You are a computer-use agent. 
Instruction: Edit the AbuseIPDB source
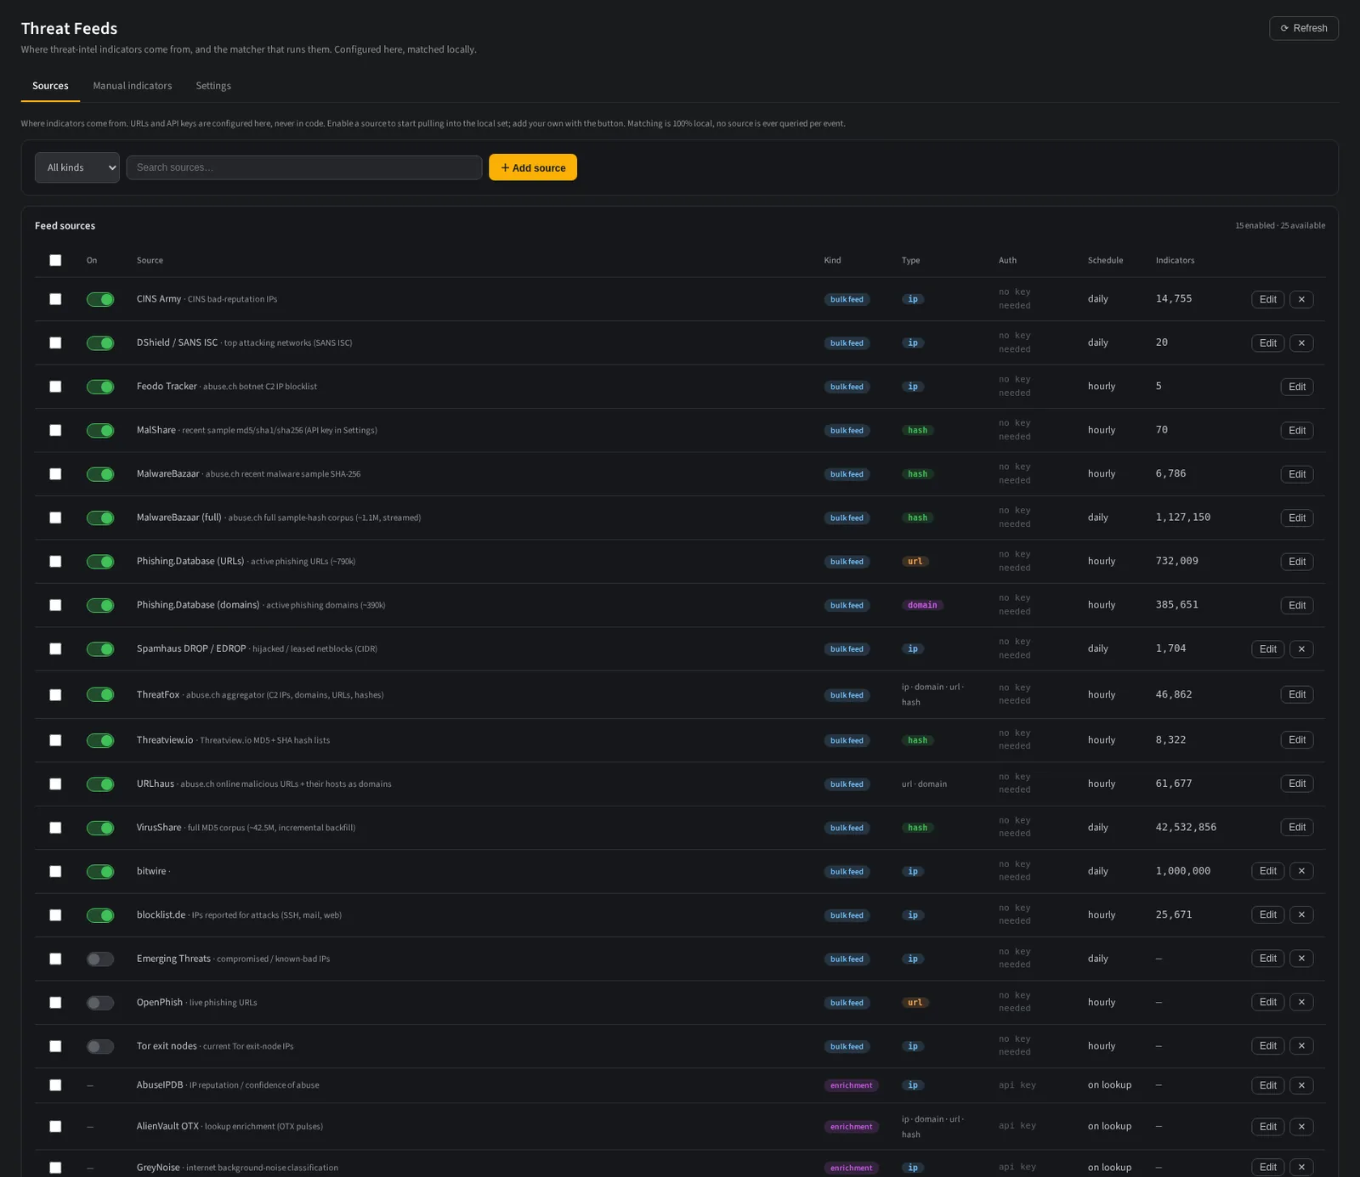click(x=1267, y=1085)
